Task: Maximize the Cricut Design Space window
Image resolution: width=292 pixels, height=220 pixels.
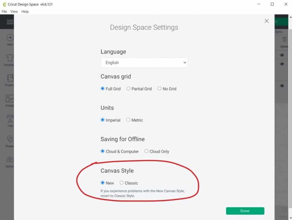Action: (272, 4)
